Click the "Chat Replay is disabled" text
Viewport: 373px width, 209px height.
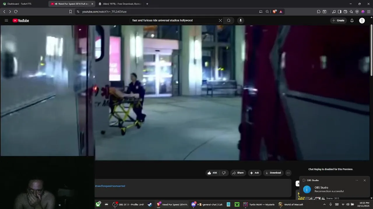click(x=331, y=169)
